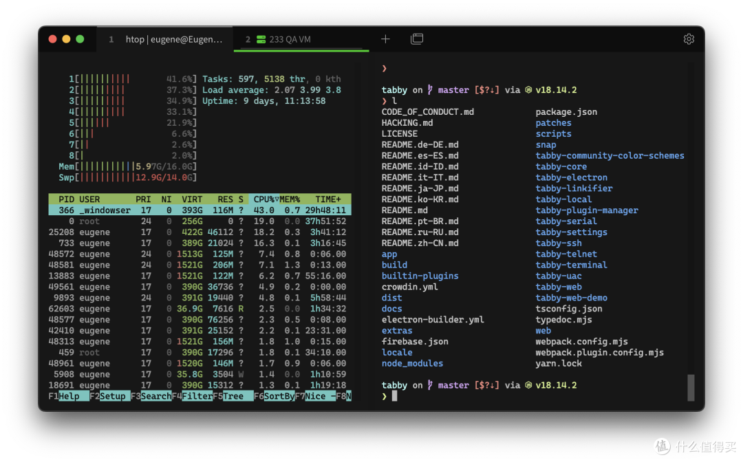Image resolution: width=743 pixels, height=462 pixels.
Task: Click F5 Tree in htop footer
Action: 233,396
